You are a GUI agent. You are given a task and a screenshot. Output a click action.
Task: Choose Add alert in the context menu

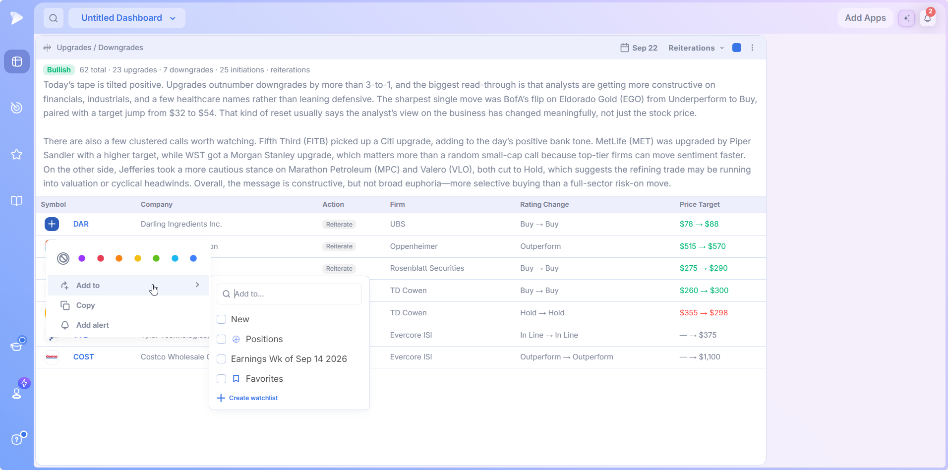click(x=128, y=325)
